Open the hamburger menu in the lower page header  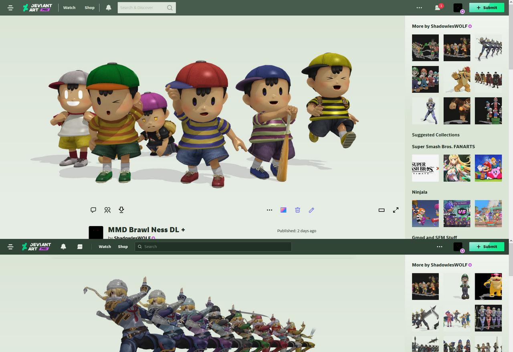[x=10, y=247]
